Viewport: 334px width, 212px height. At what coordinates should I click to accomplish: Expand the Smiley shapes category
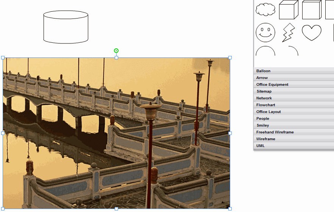(x=294, y=125)
